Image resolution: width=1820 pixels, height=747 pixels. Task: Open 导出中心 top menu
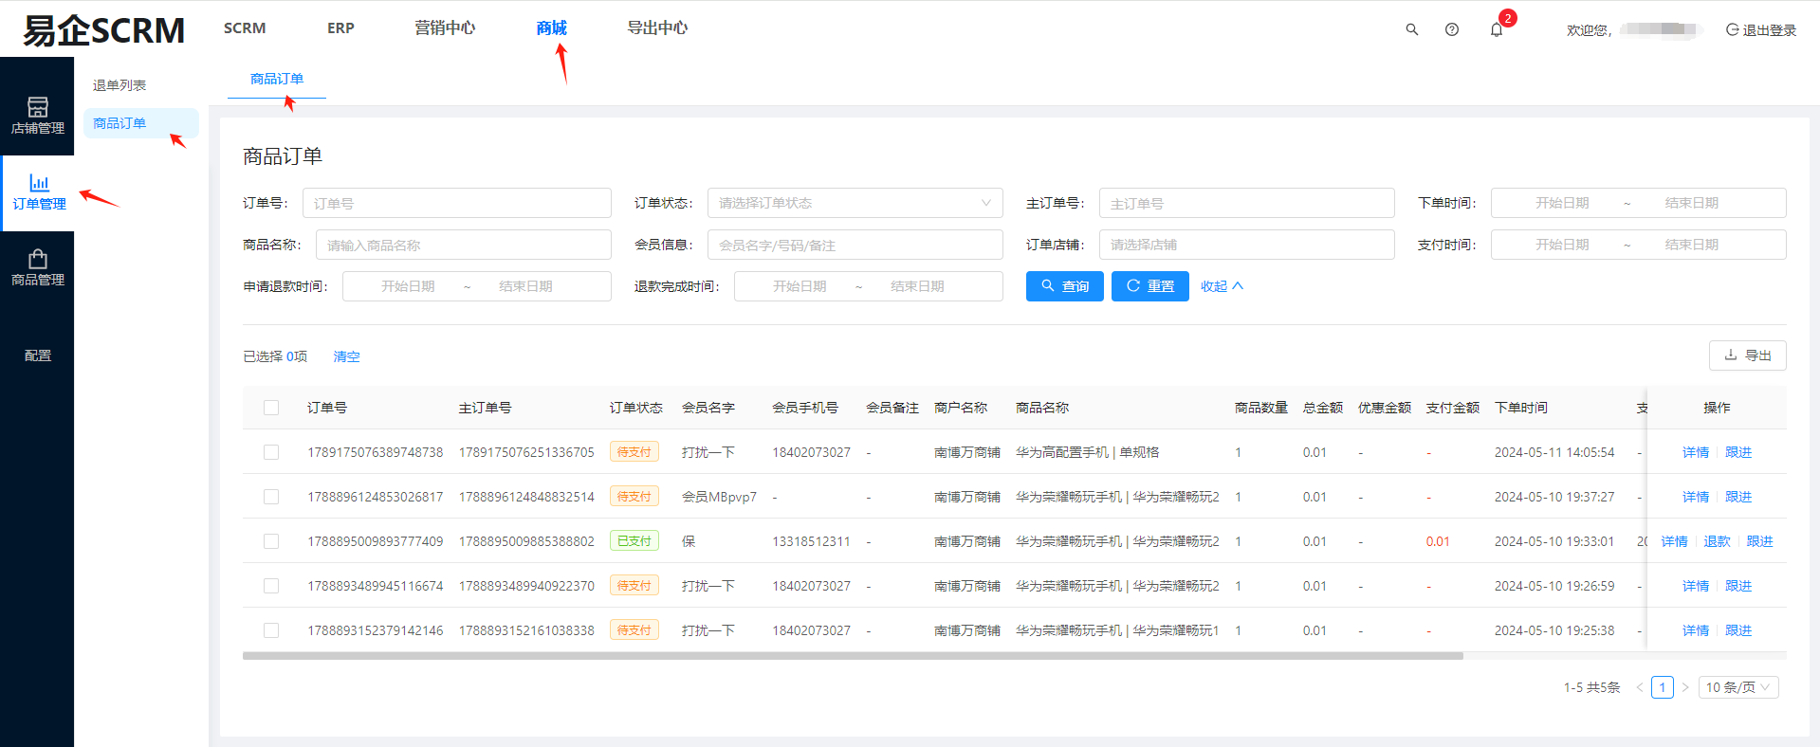click(x=657, y=28)
